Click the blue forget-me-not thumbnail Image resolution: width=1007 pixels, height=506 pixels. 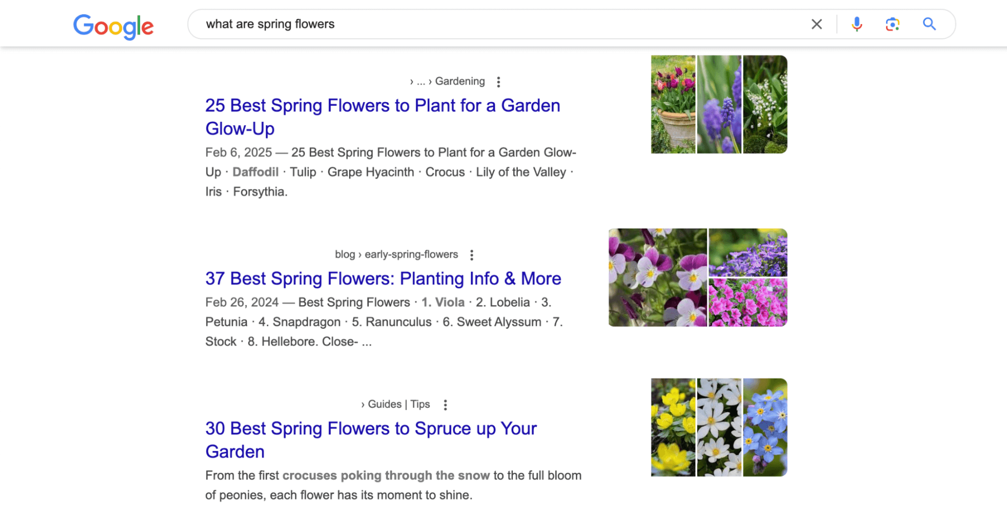[765, 427]
